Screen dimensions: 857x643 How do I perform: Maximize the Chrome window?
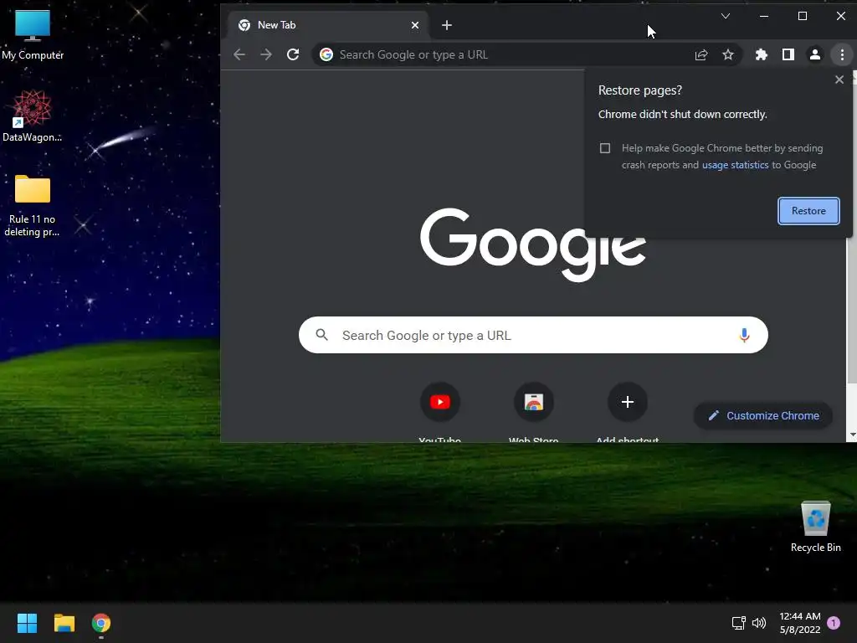(x=803, y=16)
